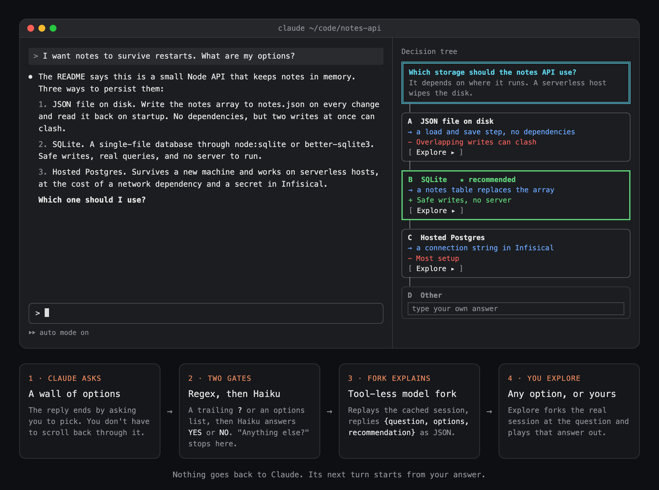
Task: Click the red close window button
Action: pos(31,28)
